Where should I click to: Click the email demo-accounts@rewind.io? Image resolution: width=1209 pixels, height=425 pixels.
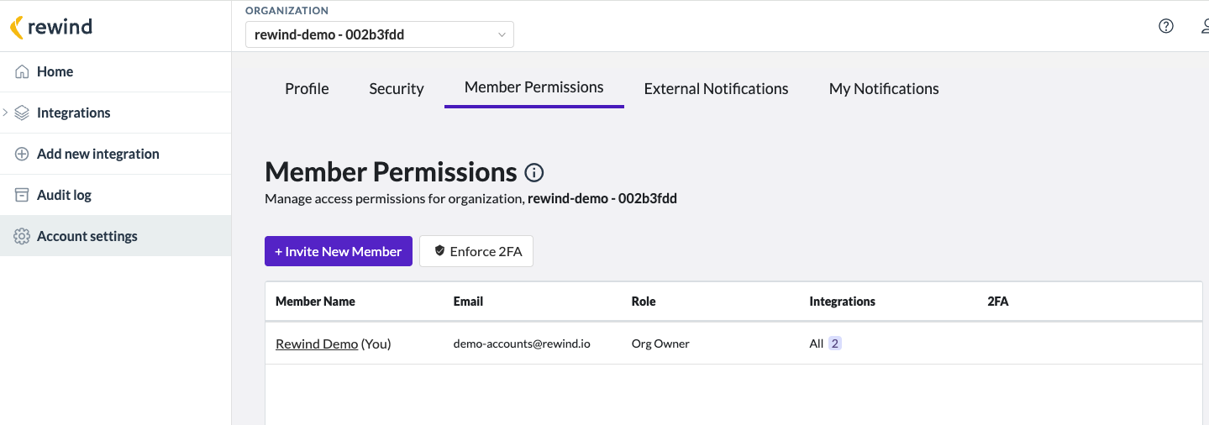522,344
